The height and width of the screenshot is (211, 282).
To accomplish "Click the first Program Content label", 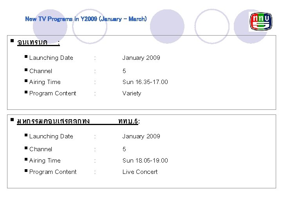I will coord(53,93).
